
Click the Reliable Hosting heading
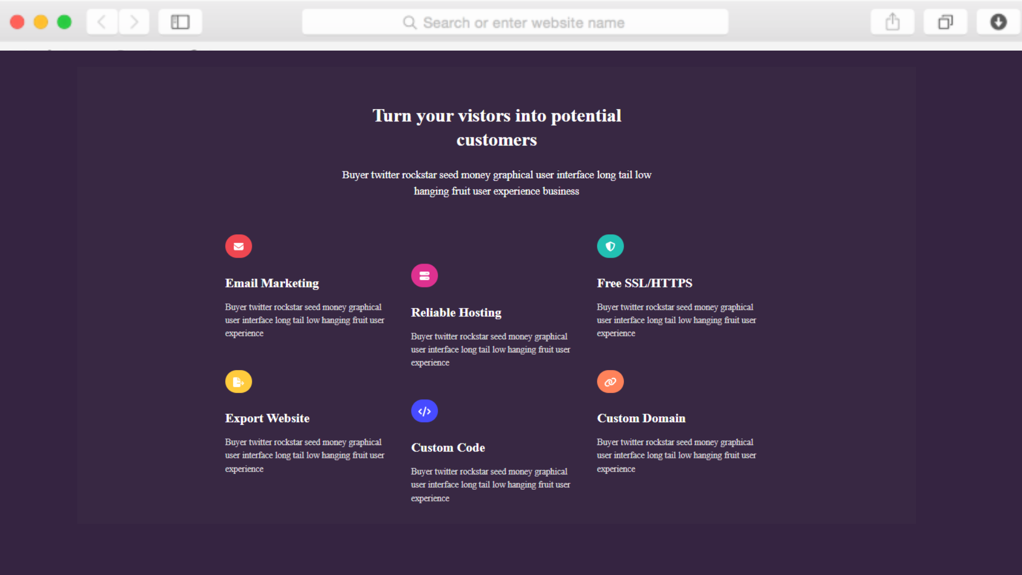(456, 313)
